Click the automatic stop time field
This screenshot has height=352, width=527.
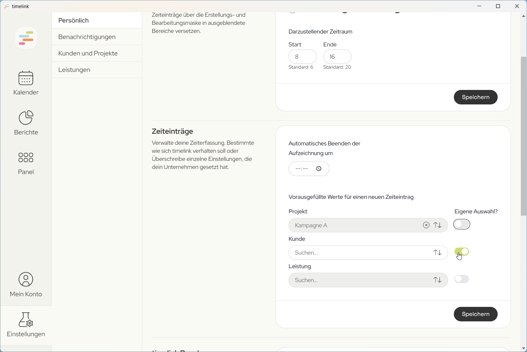pyautogui.click(x=309, y=169)
